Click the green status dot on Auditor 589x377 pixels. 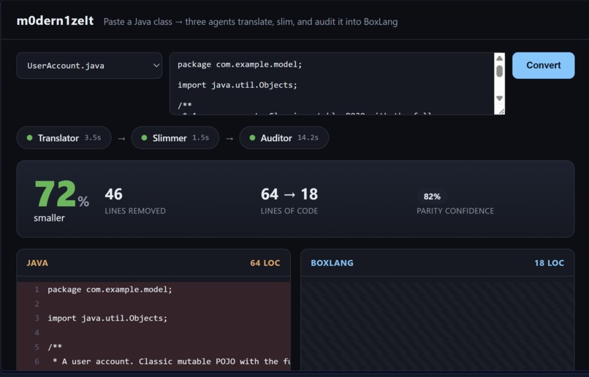[252, 138]
